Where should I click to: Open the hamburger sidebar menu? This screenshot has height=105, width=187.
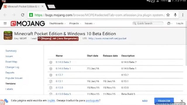(x=5, y=23)
